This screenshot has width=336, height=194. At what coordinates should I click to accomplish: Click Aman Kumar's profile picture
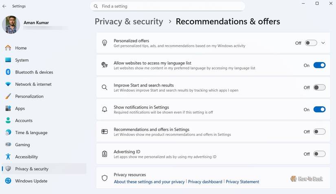point(11,24)
